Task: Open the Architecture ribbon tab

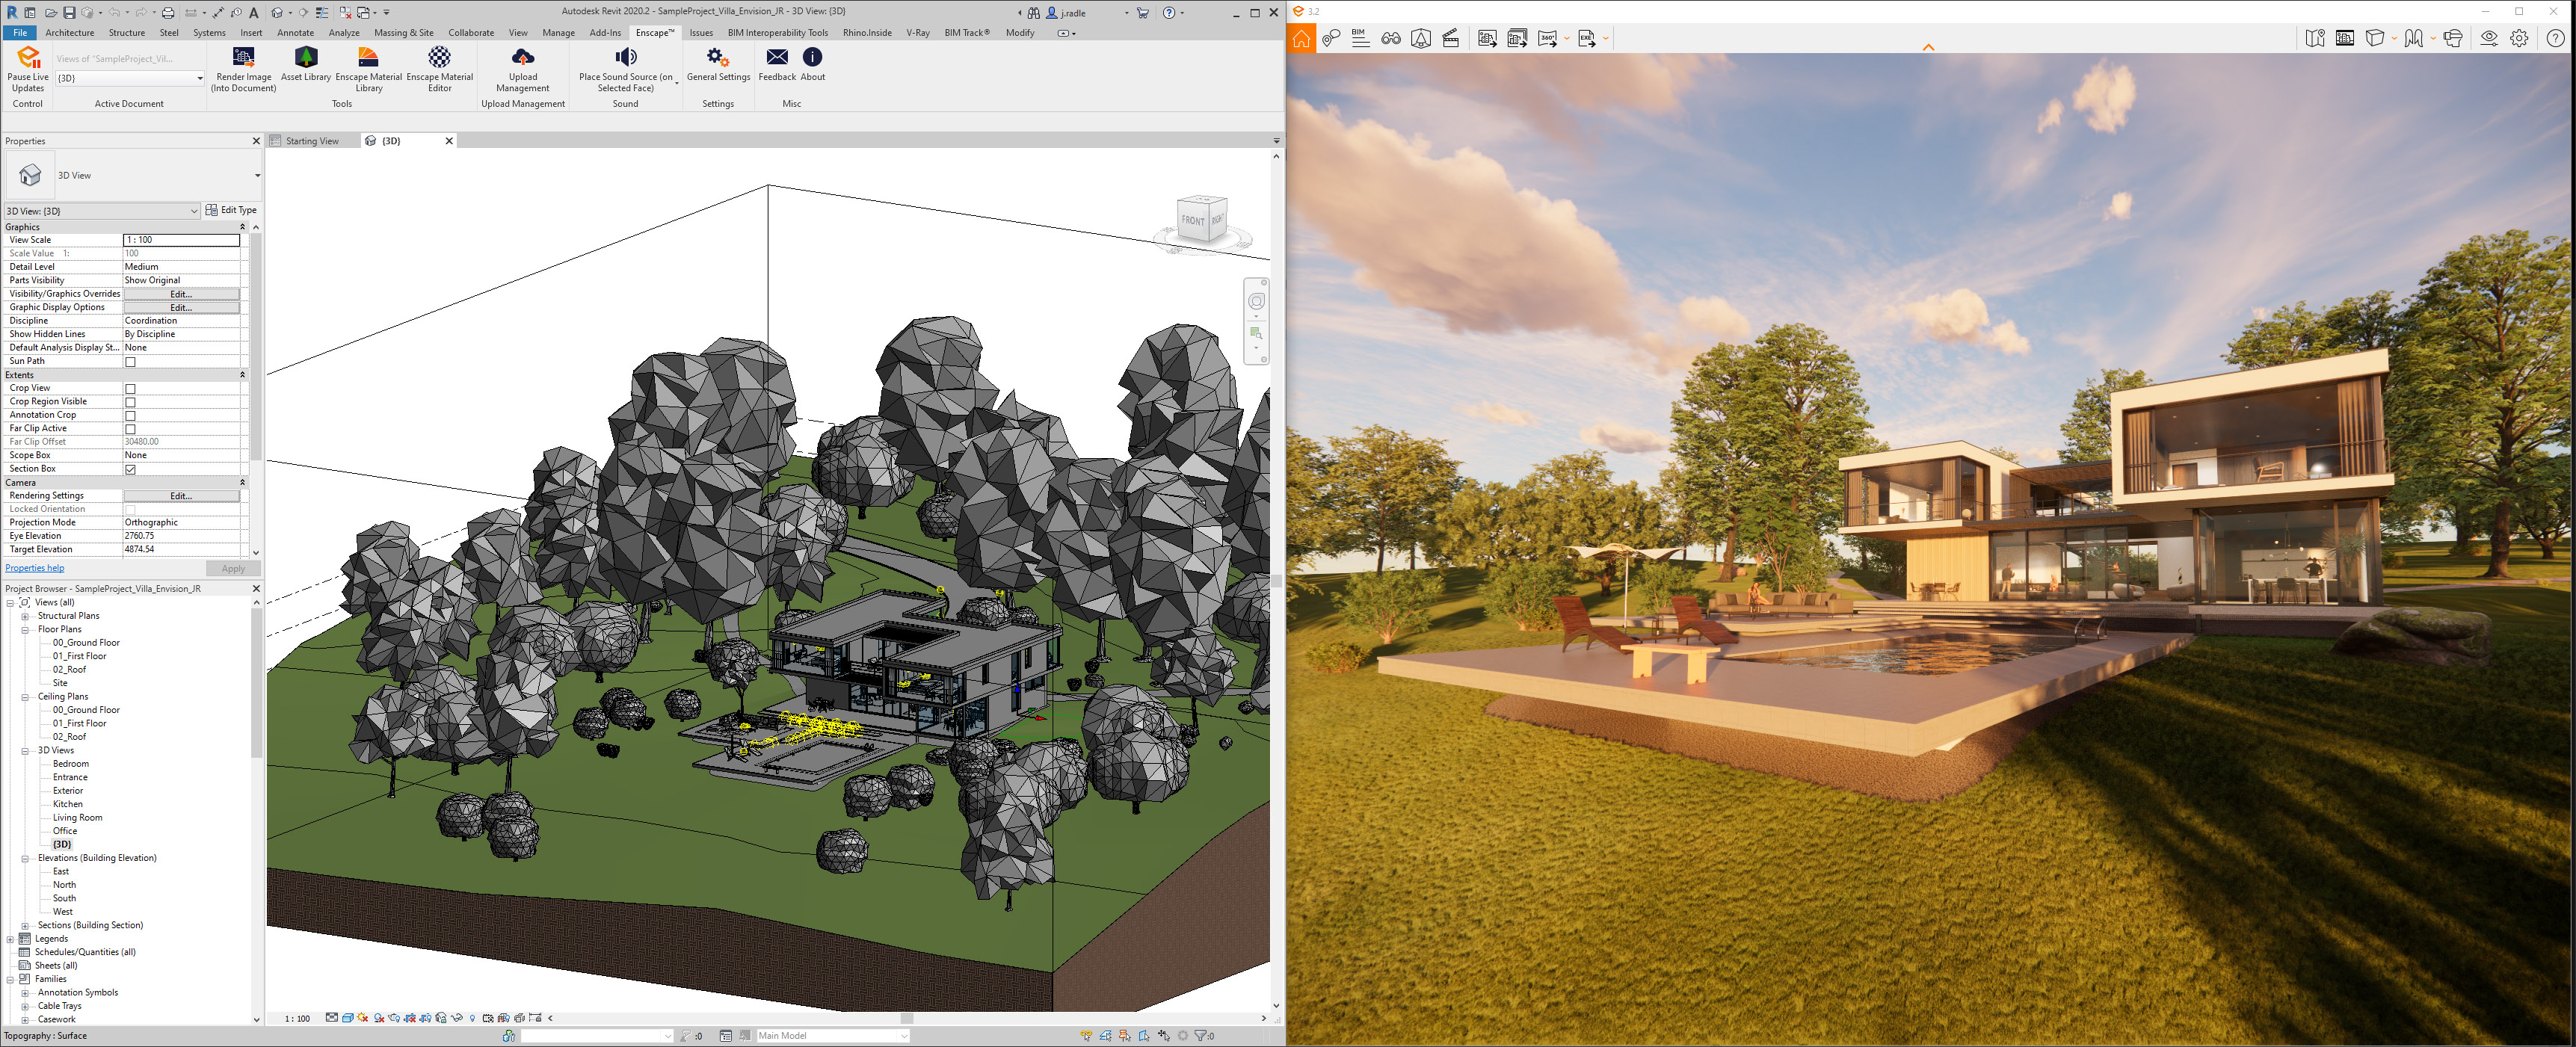Action: coord(69,33)
